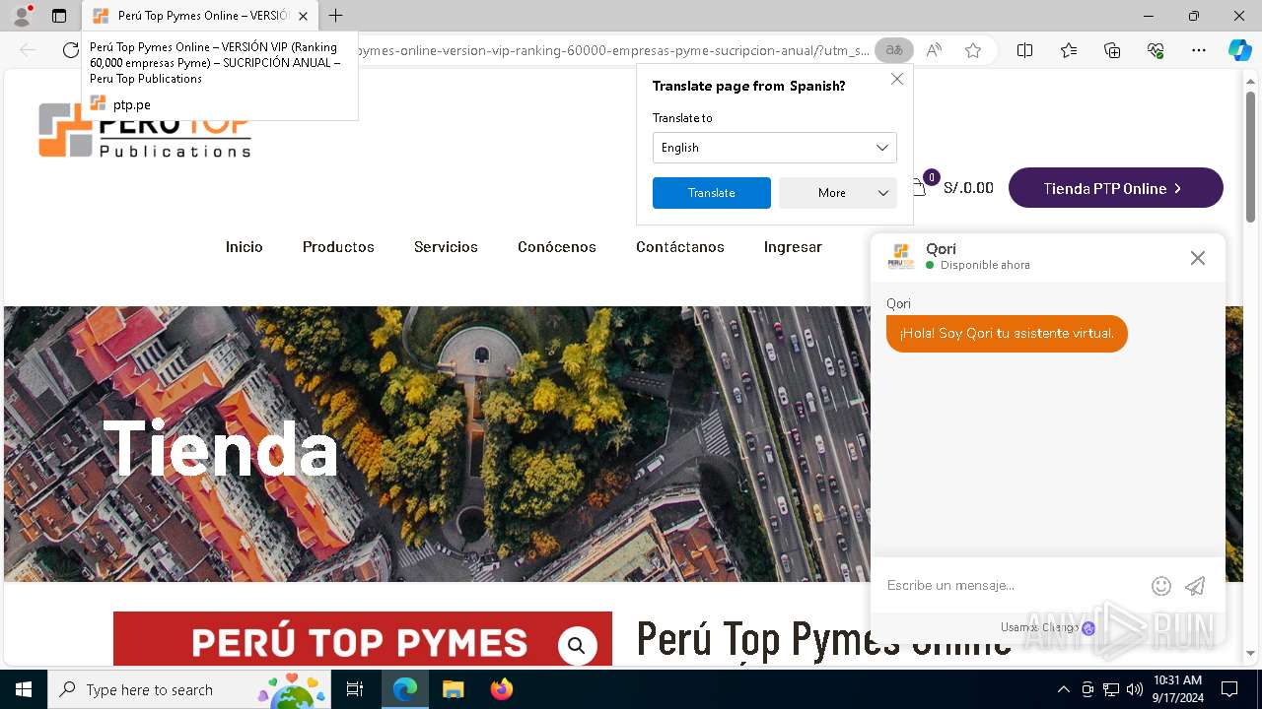Reload the page with refresh icon
The image size is (1262, 709).
click(x=70, y=50)
